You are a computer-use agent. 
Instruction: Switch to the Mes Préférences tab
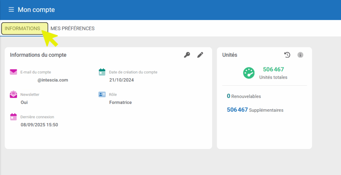[x=73, y=29]
